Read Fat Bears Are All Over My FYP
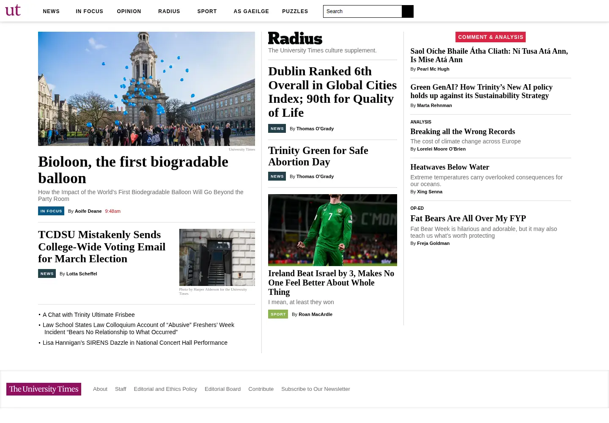Screen dimensions: 609x423 click(468, 218)
